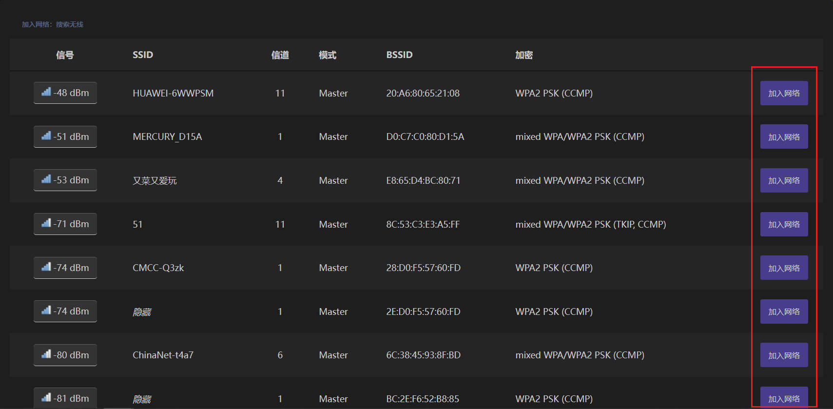Click the -71 dBm signal indicator icon

click(46, 223)
